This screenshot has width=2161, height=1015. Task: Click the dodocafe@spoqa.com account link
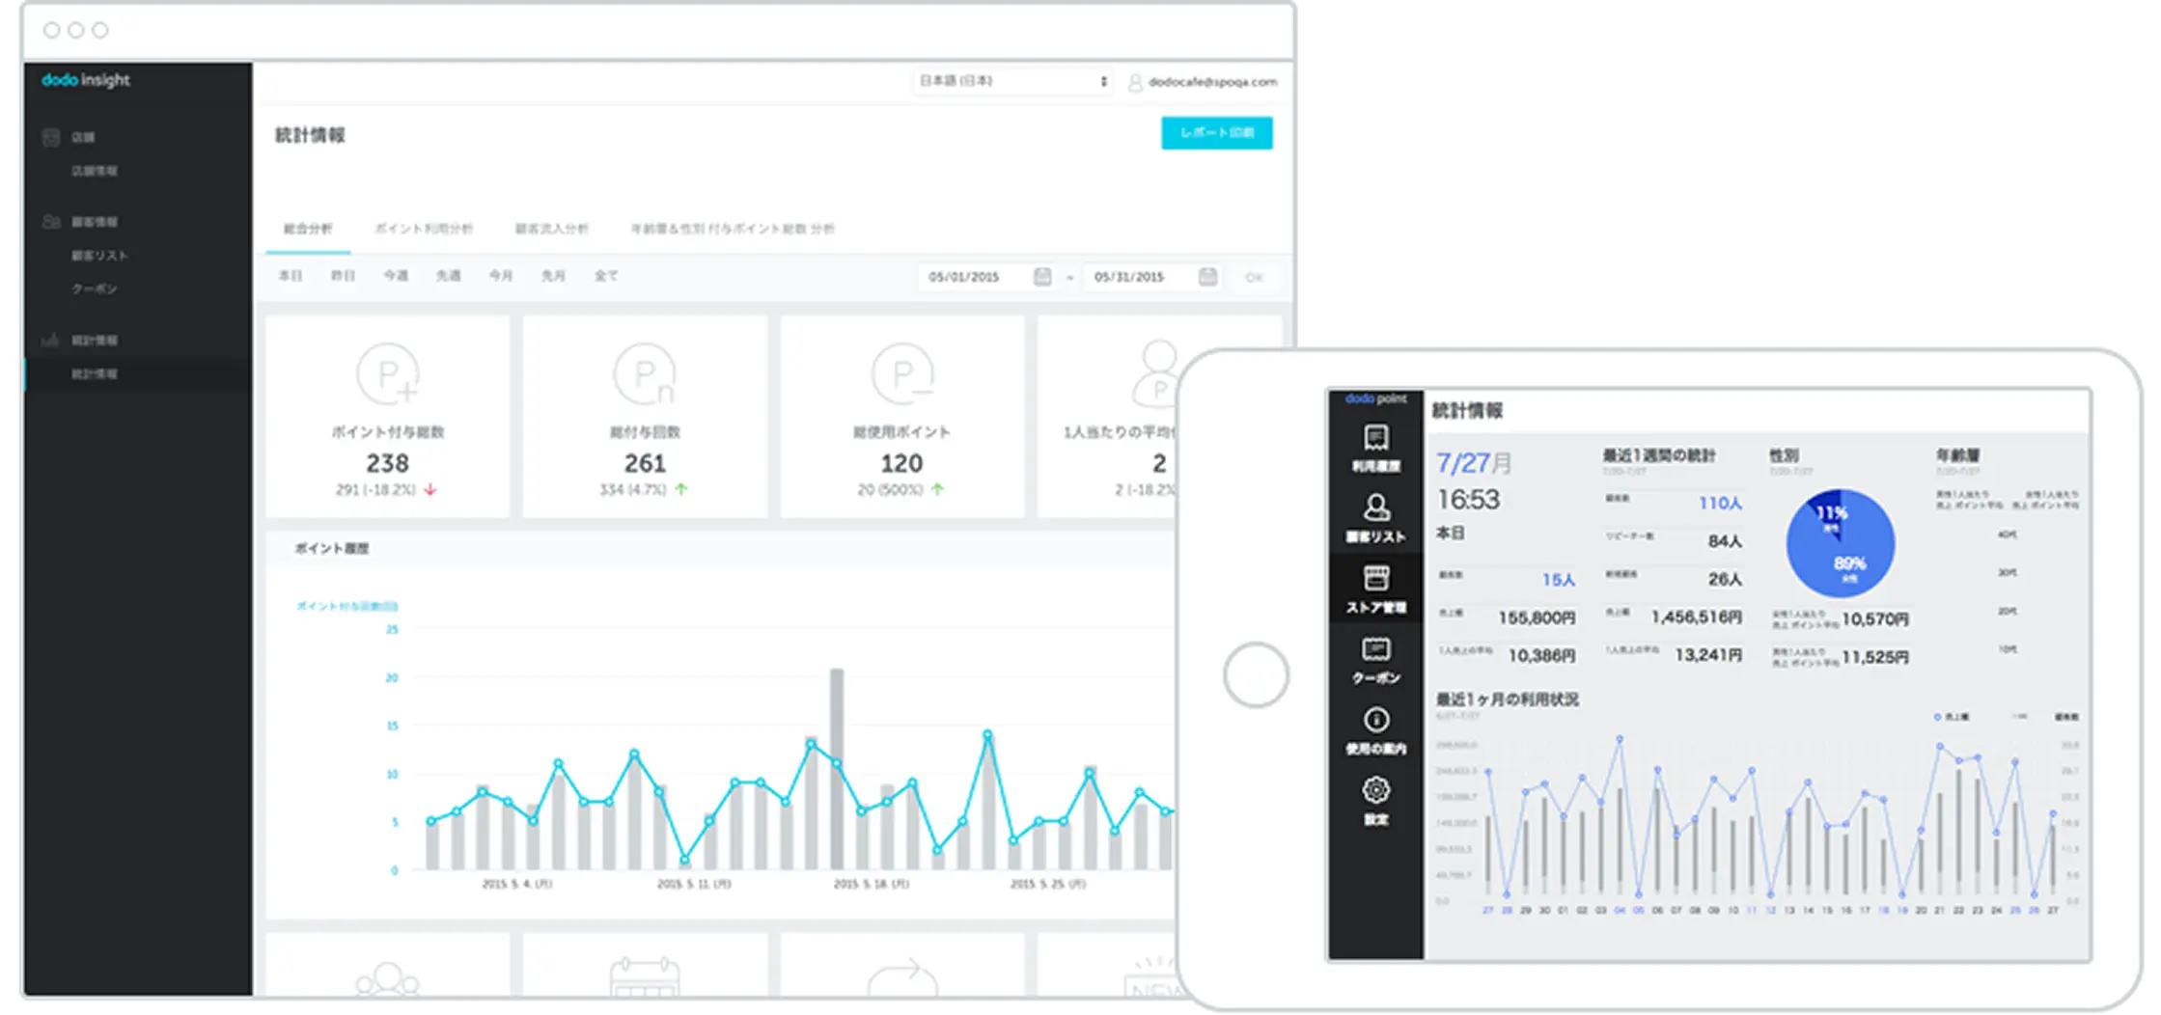1212,83
